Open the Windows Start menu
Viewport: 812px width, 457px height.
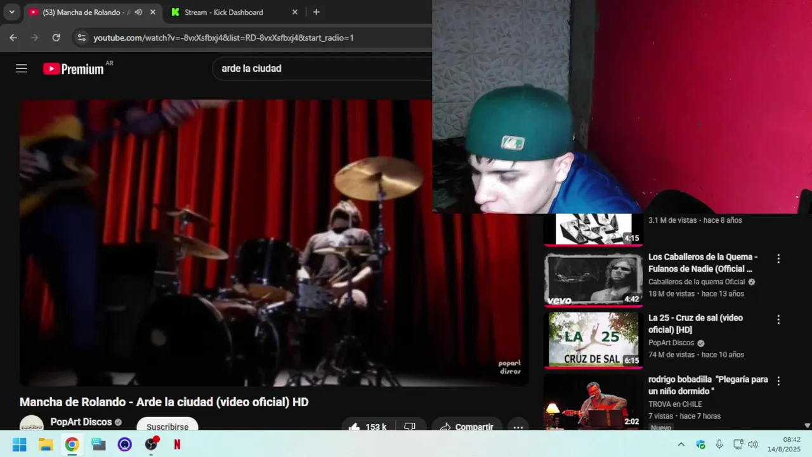[x=20, y=444]
